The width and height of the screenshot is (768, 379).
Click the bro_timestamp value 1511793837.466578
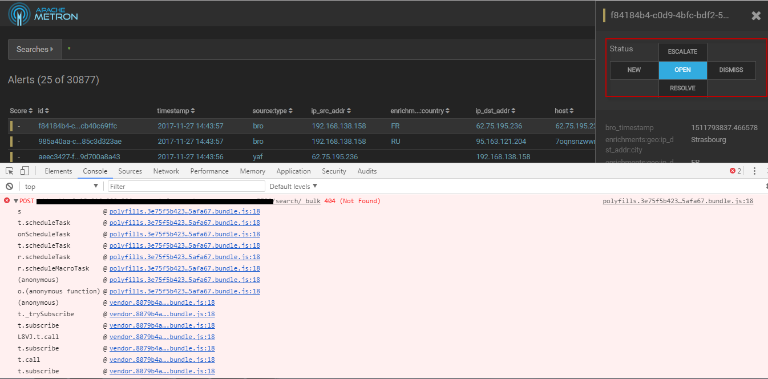click(724, 128)
